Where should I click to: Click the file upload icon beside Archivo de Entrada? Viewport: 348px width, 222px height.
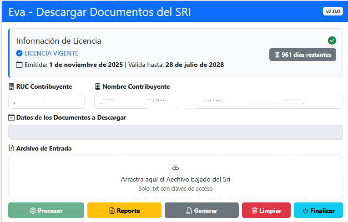[11, 148]
